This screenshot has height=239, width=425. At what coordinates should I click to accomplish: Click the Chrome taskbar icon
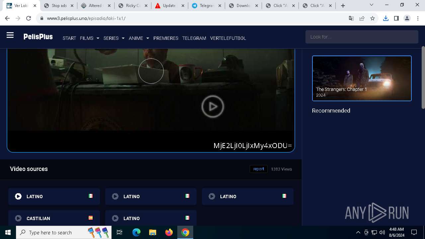(185, 232)
